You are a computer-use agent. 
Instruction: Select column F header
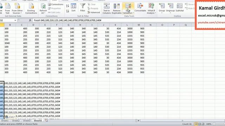pyautogui.click(x=57, y=25)
